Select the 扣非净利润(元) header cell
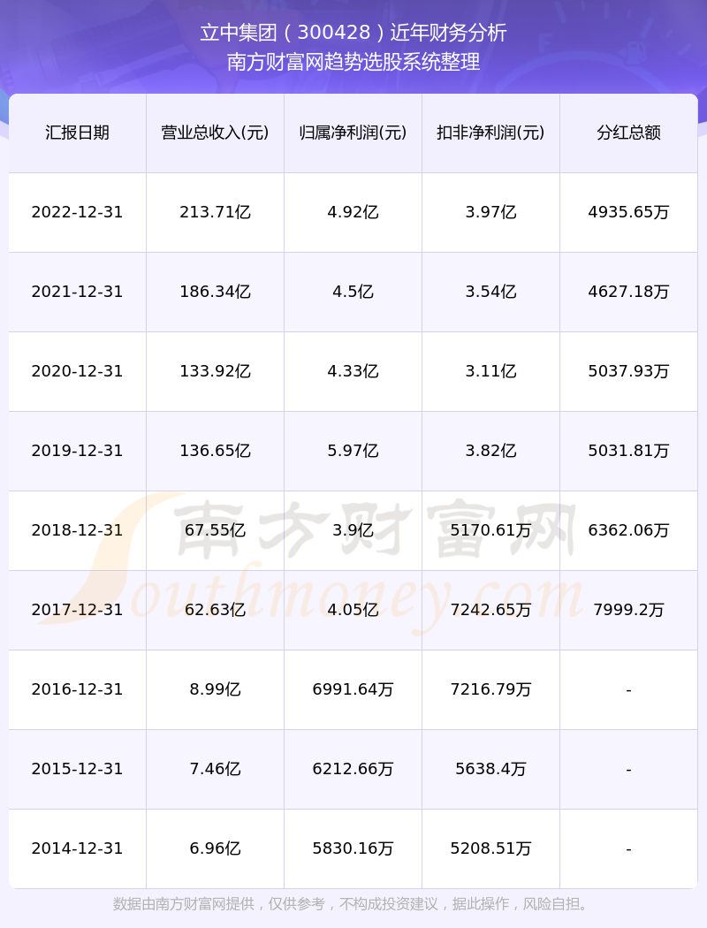The width and height of the screenshot is (707, 928). click(490, 133)
